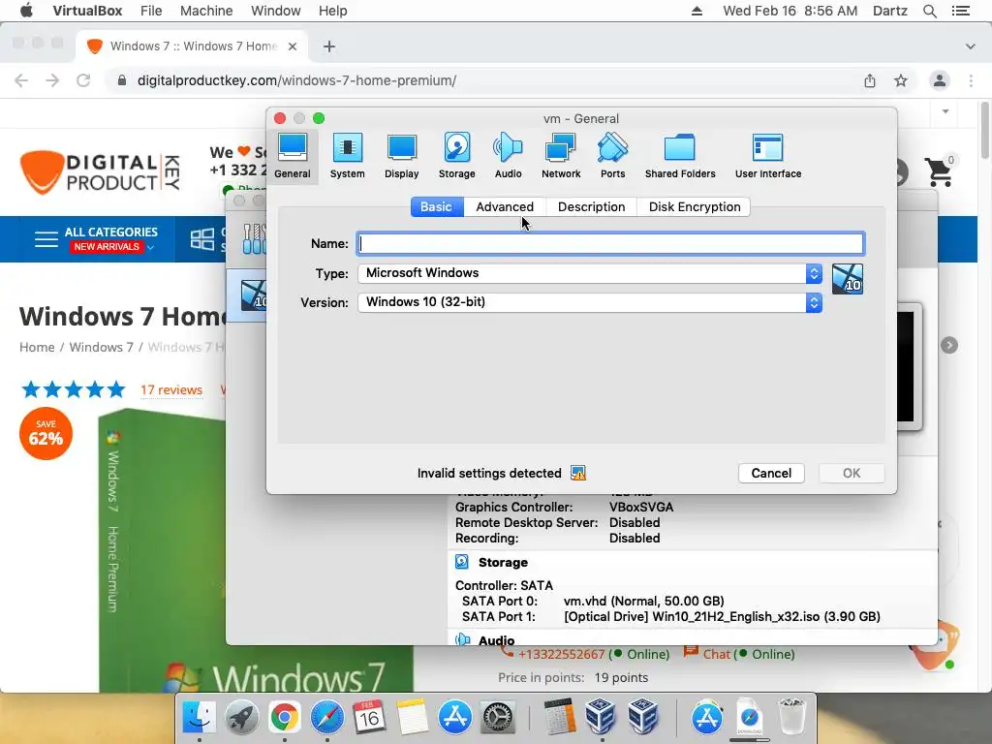Open the File menu
This screenshot has width=992, height=744.
[151, 11]
